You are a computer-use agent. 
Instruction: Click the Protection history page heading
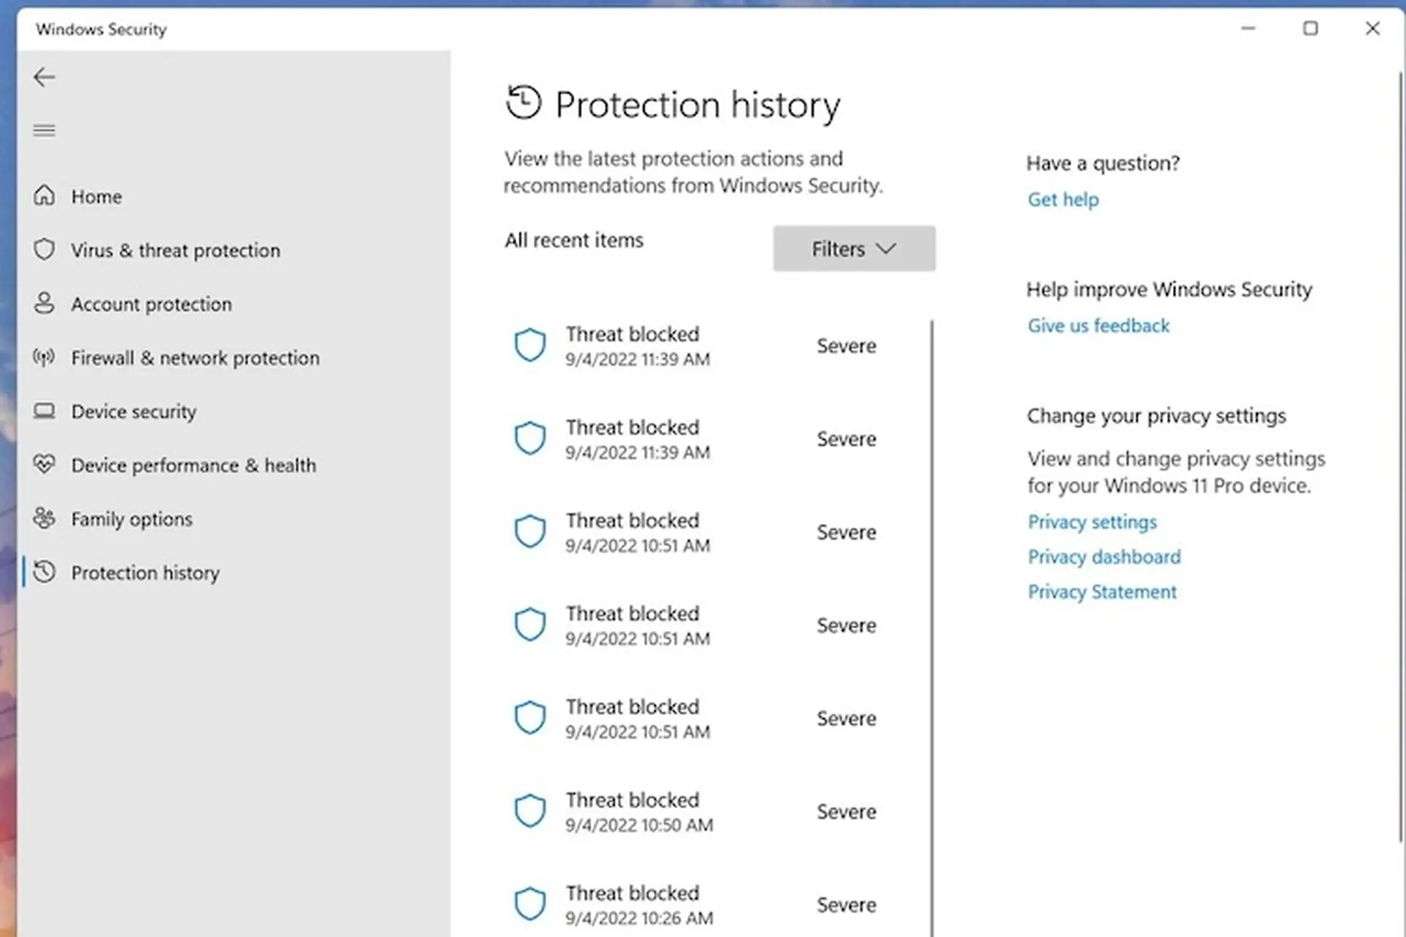point(697,105)
